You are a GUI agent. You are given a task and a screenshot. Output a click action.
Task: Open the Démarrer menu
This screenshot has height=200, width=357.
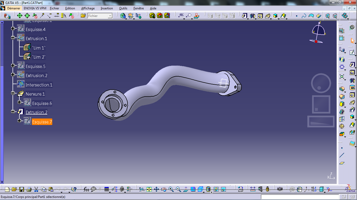click(14, 8)
